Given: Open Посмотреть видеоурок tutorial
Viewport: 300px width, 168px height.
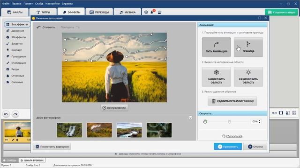Looking at the screenshot, I should pyautogui.click(x=52, y=147).
